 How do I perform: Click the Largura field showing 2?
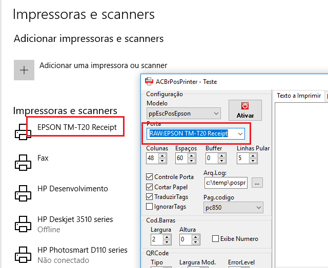[157, 239]
